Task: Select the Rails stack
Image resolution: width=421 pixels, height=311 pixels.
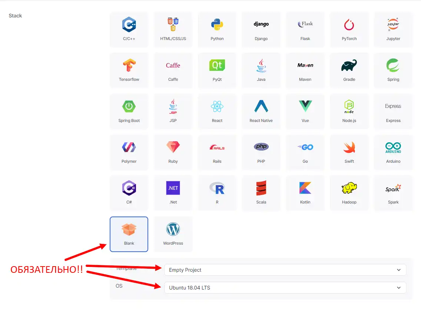Action: [217, 152]
